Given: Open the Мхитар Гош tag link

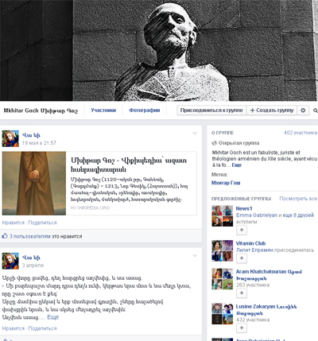Looking at the screenshot, I should point(226,183).
